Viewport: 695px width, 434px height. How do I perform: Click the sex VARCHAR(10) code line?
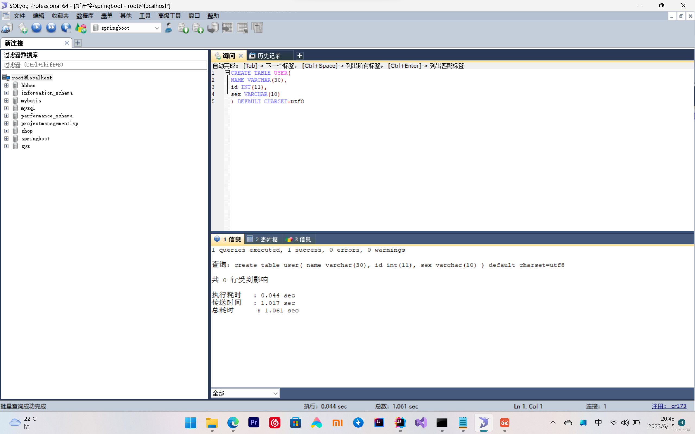255,94
